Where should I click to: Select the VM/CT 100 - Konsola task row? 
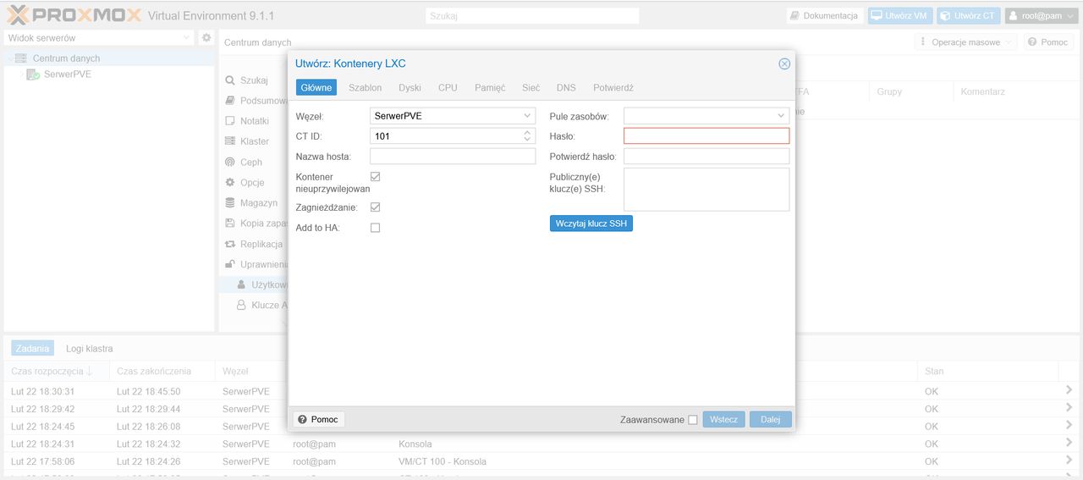point(541,461)
